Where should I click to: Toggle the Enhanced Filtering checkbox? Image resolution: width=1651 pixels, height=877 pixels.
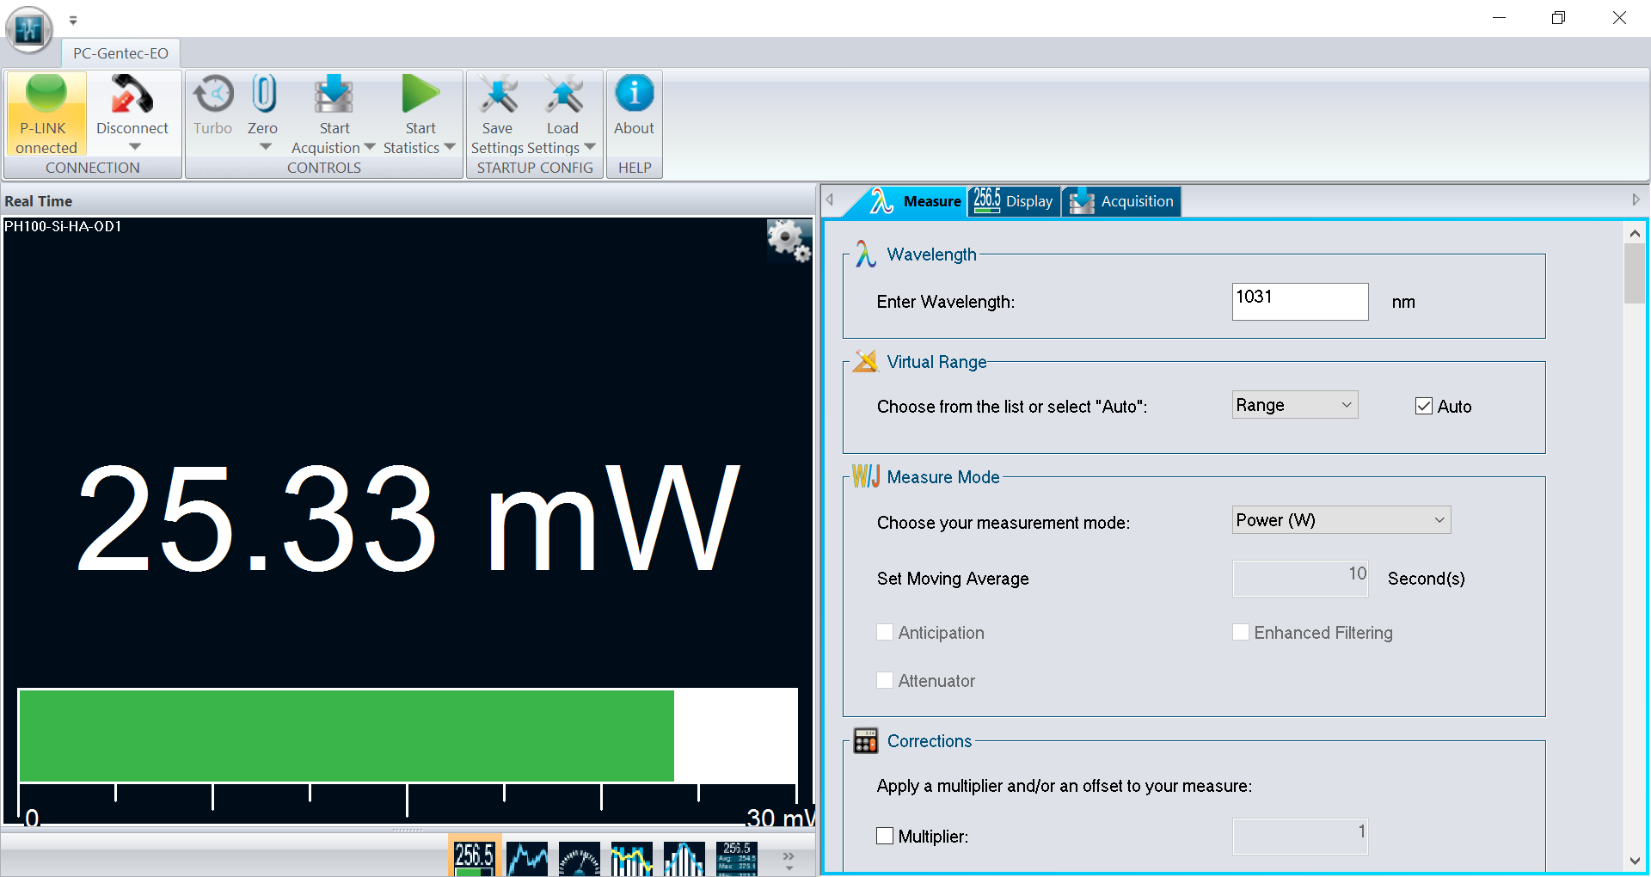tap(1241, 633)
